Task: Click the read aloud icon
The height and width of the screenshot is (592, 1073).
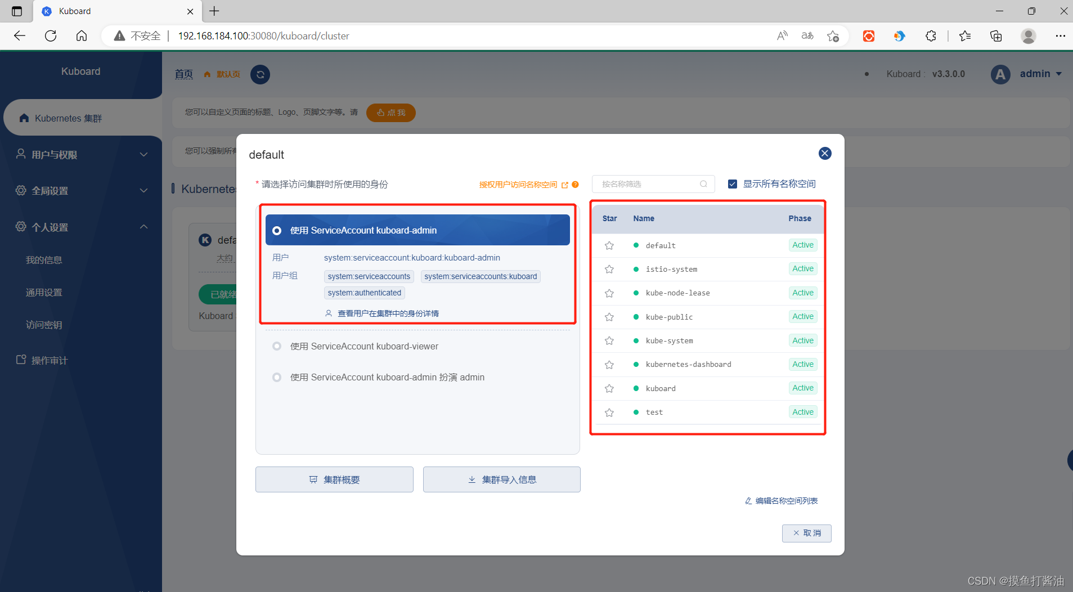Action: [x=782, y=36]
